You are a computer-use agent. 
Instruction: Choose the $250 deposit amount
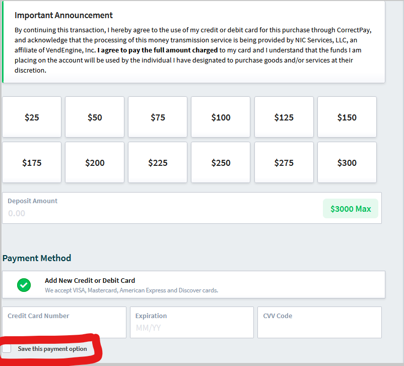tap(220, 162)
